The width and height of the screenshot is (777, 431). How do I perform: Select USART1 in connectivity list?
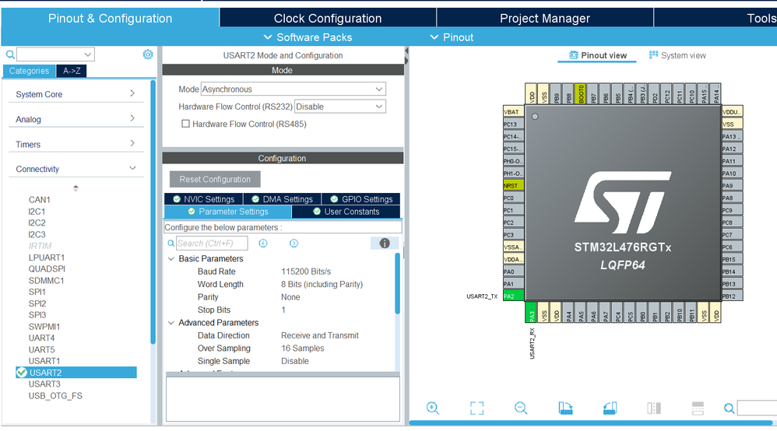[x=44, y=361]
